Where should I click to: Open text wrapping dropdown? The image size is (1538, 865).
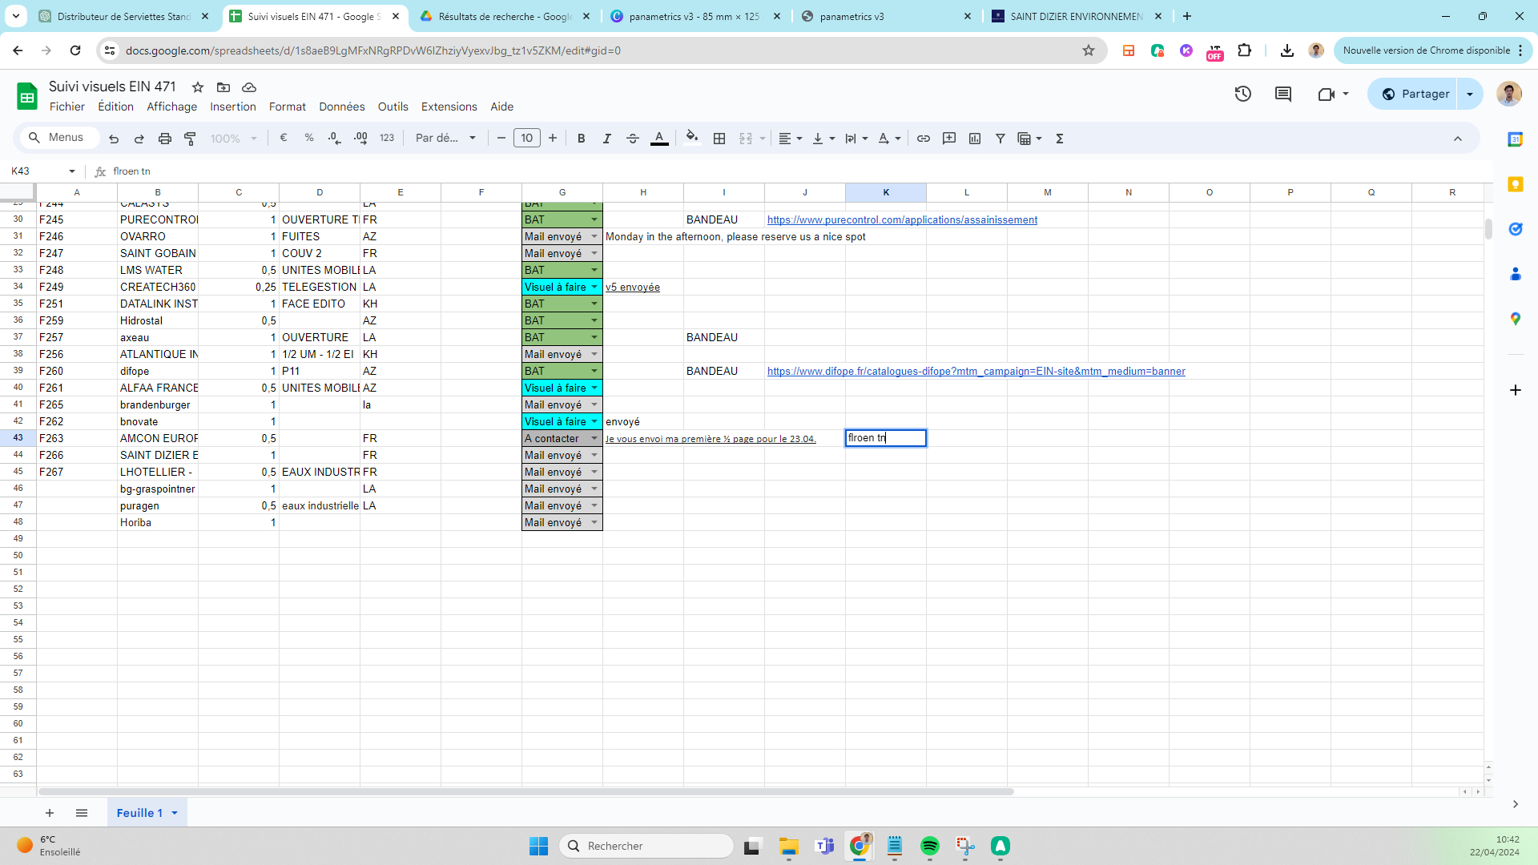coord(856,139)
